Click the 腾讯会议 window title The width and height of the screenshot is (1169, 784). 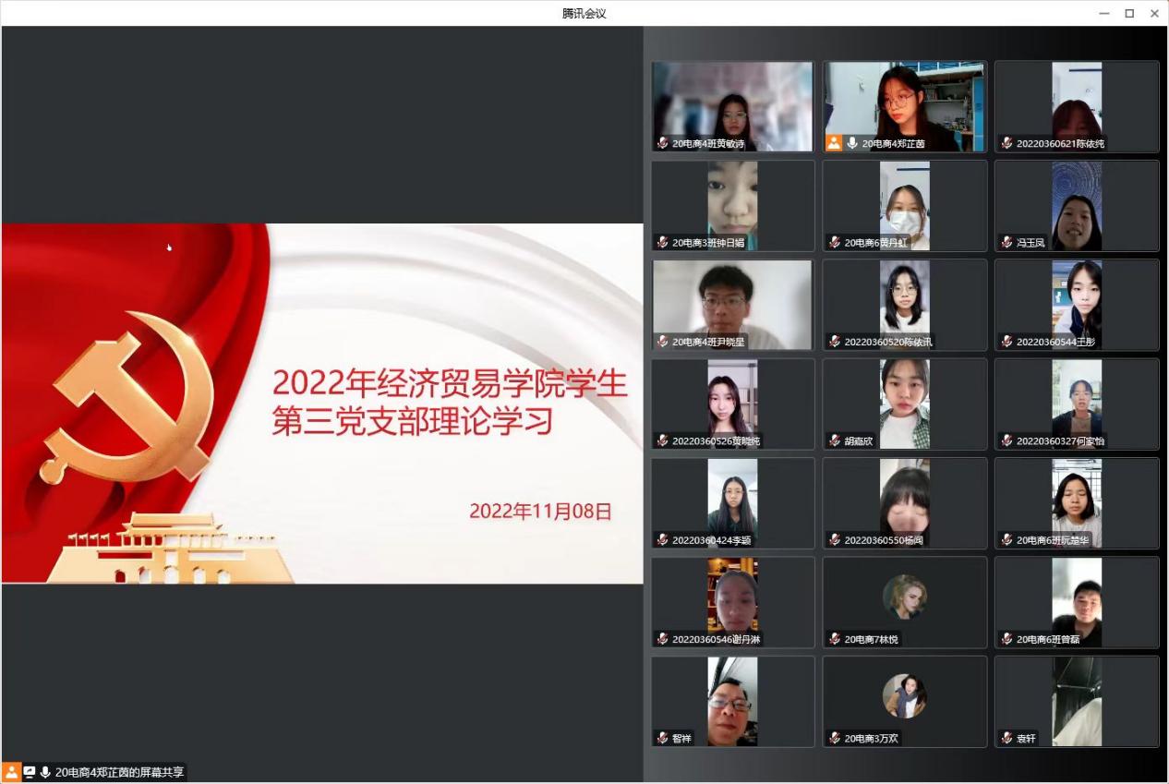[584, 13]
